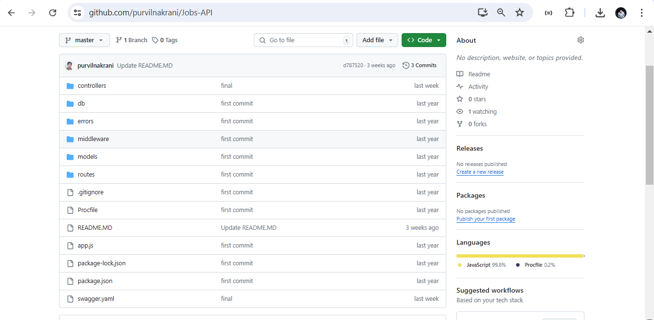Viewport: 654px width, 320px height.
Task: Open the curly braces extension icon
Action: click(x=548, y=13)
